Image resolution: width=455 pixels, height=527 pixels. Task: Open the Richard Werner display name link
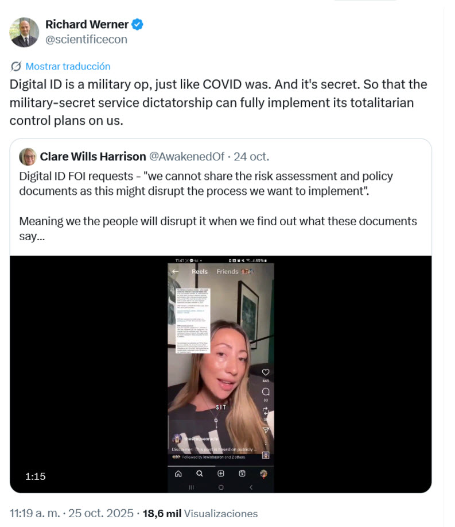87,24
